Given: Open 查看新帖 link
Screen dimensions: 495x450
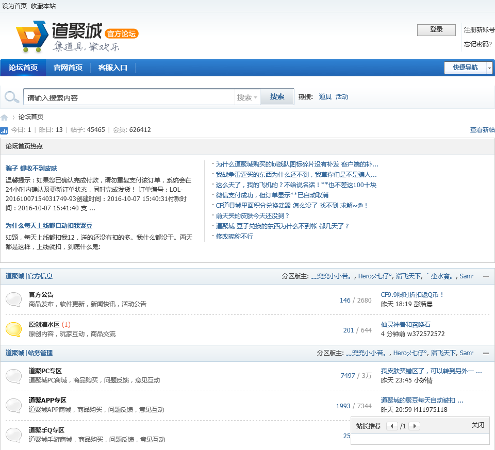Looking at the screenshot, I should coord(482,130).
